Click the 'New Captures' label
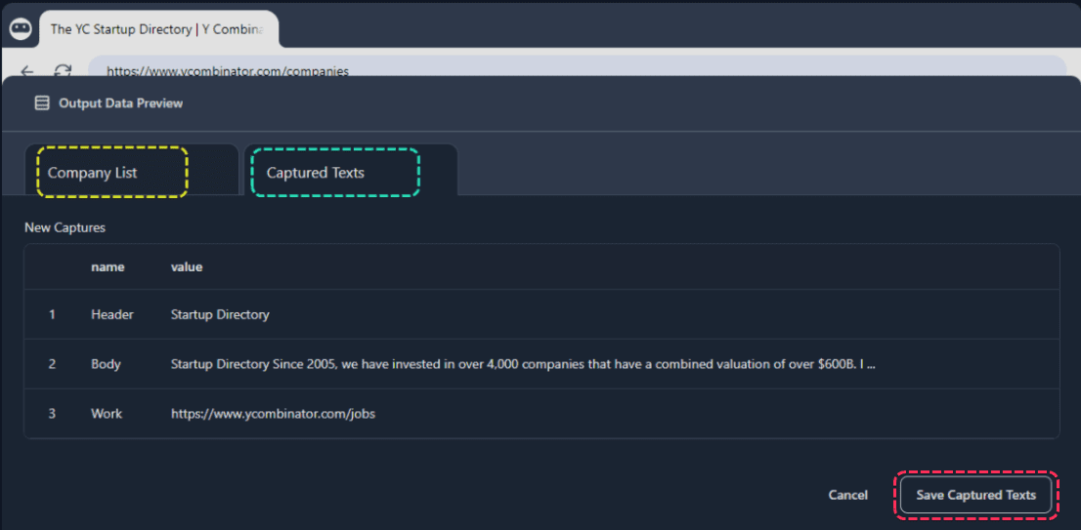The height and width of the screenshot is (530, 1081). pyautogui.click(x=65, y=227)
